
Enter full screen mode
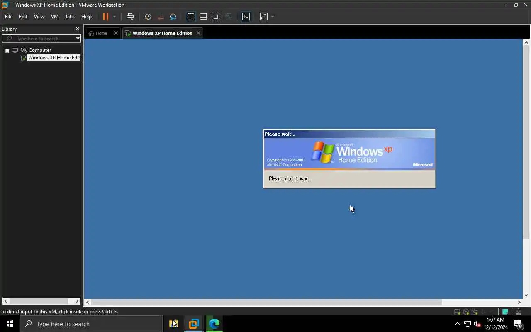(x=216, y=17)
